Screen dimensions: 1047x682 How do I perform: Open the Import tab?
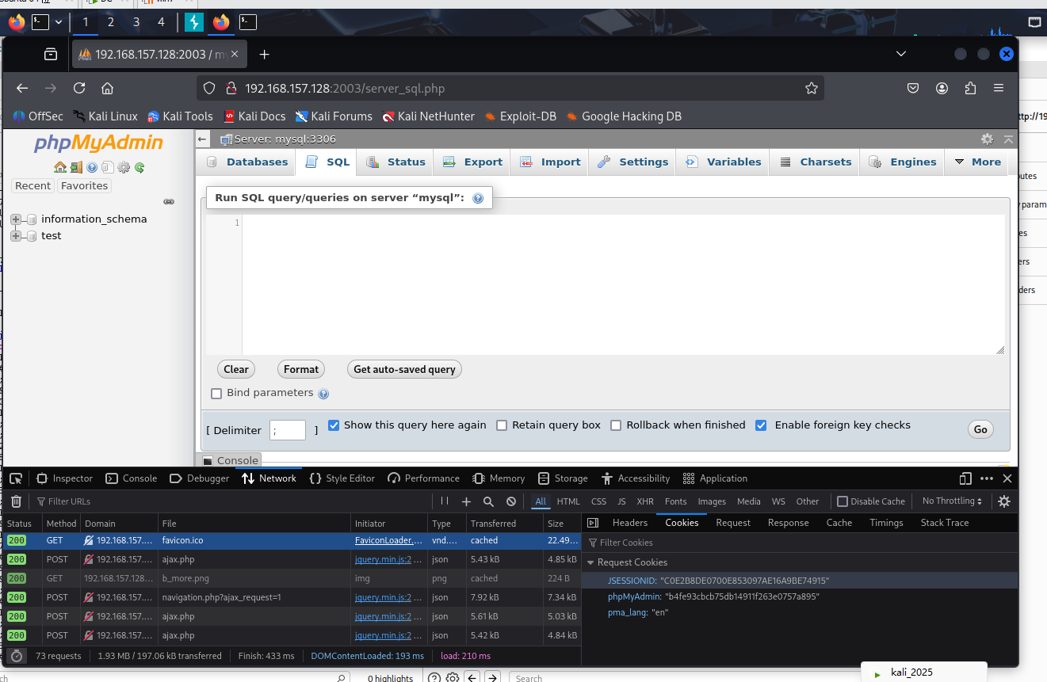[x=551, y=162]
